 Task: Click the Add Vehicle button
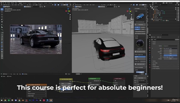point(140,25)
